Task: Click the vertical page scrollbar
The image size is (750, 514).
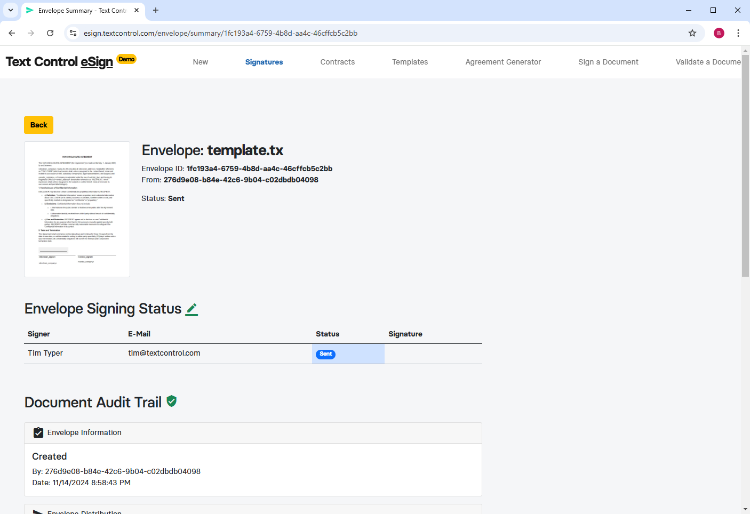Action: tap(745, 166)
